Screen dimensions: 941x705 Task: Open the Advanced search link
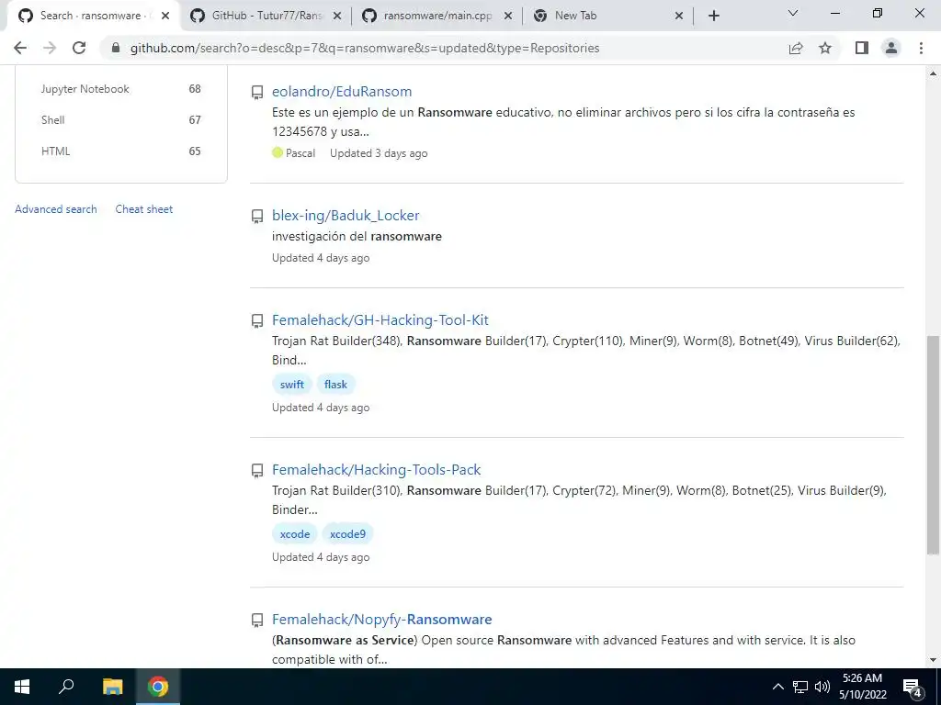pos(56,209)
